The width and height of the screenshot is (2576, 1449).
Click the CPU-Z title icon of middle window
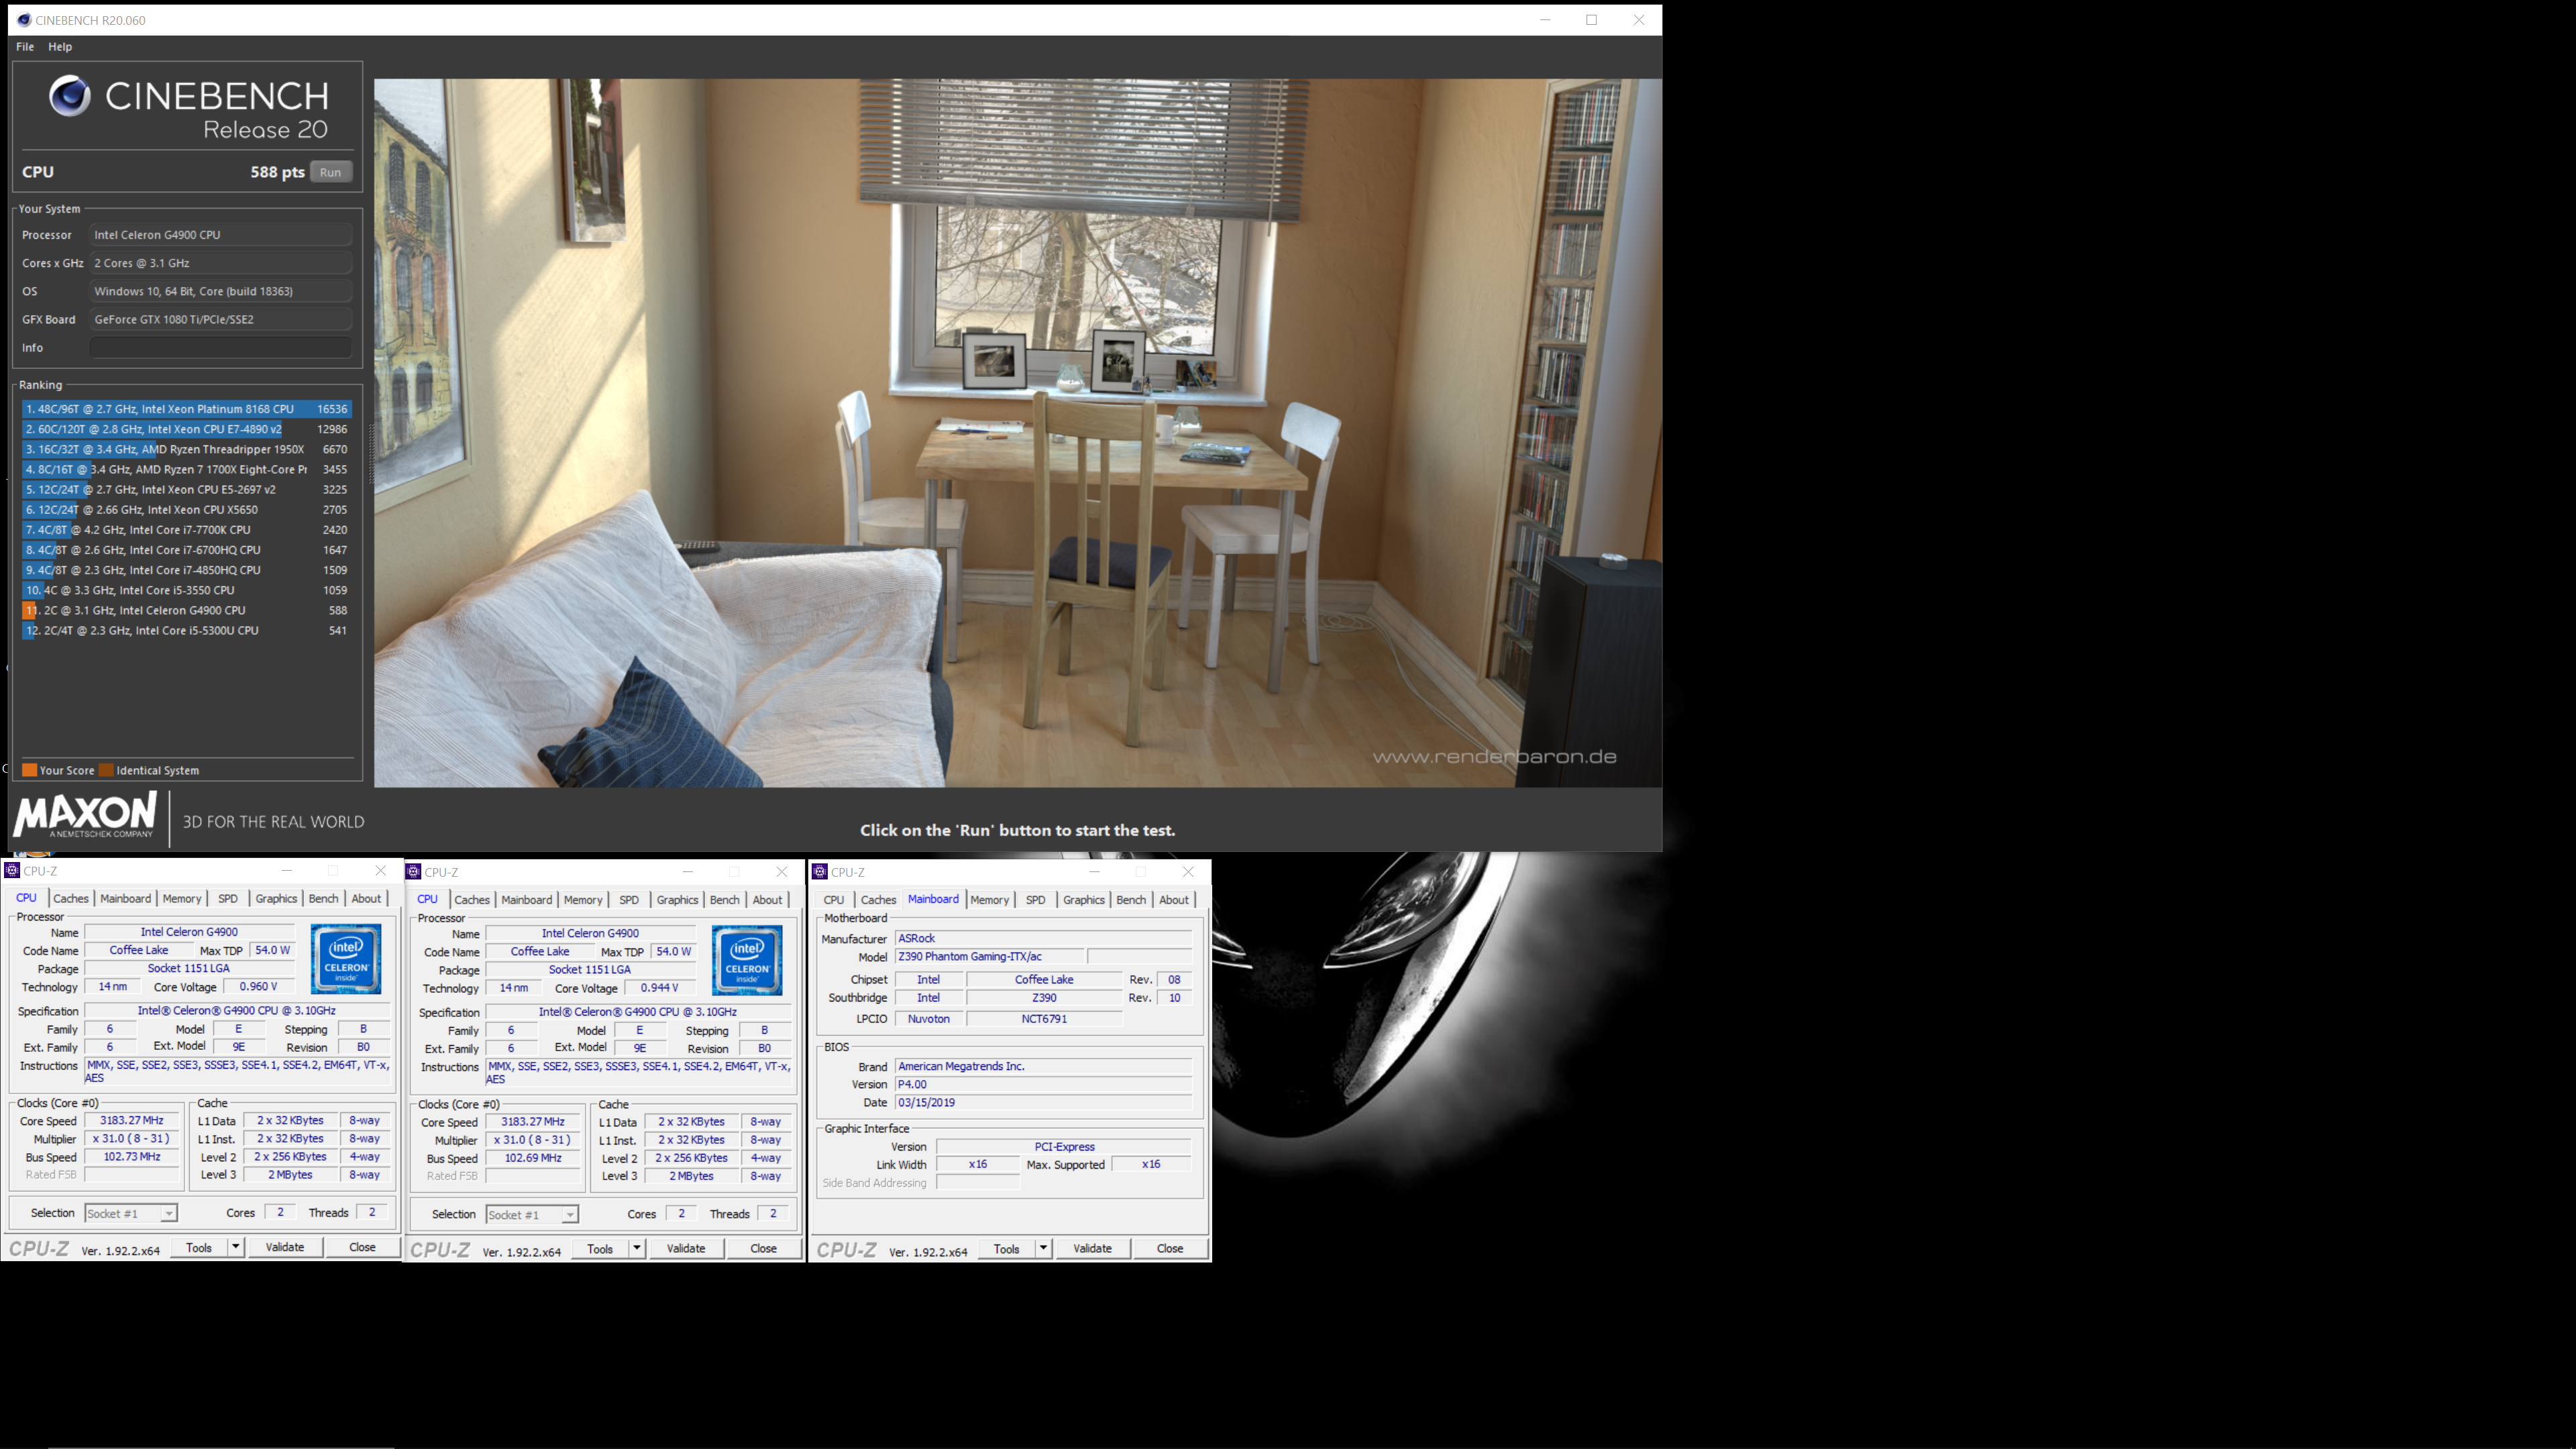coord(413,872)
